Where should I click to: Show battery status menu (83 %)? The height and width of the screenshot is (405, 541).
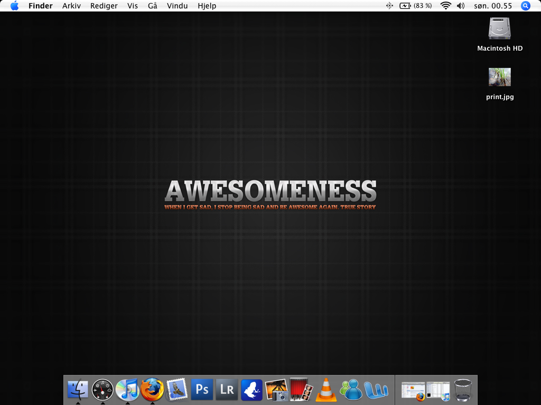click(x=416, y=6)
